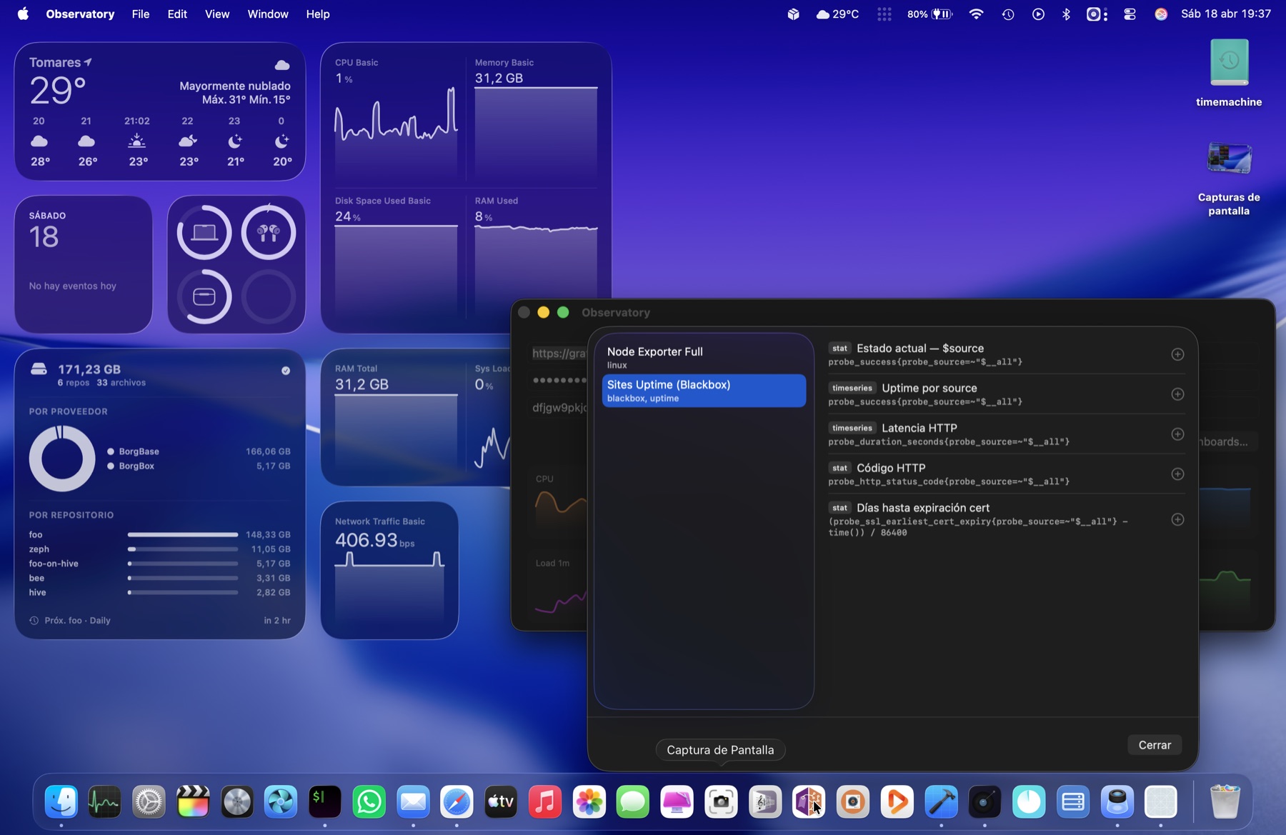
Task: Open the Help menu
Action: [317, 14]
